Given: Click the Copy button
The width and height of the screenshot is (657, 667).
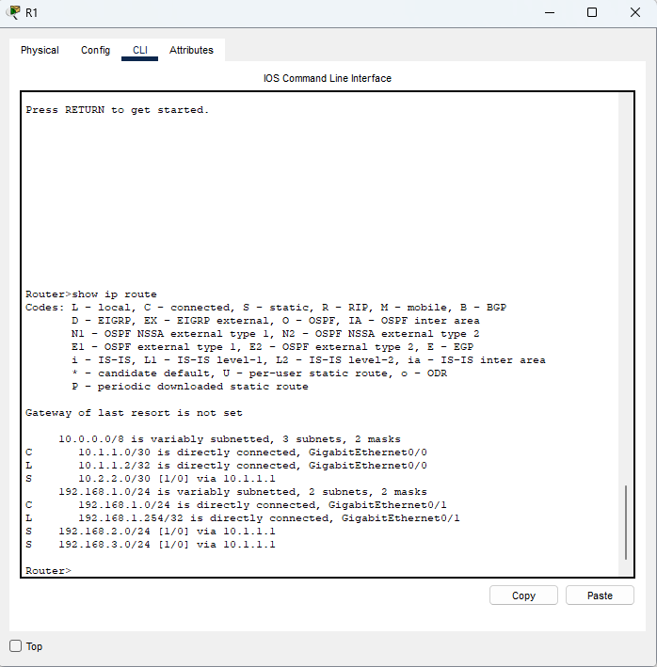Looking at the screenshot, I should click(523, 596).
